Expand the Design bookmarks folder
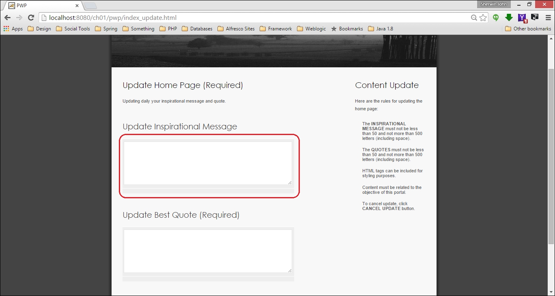Screen dimensions: 555x296 click(39, 29)
